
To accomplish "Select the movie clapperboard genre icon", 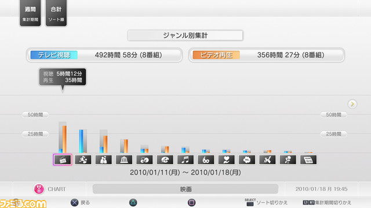I will [x=63, y=159].
